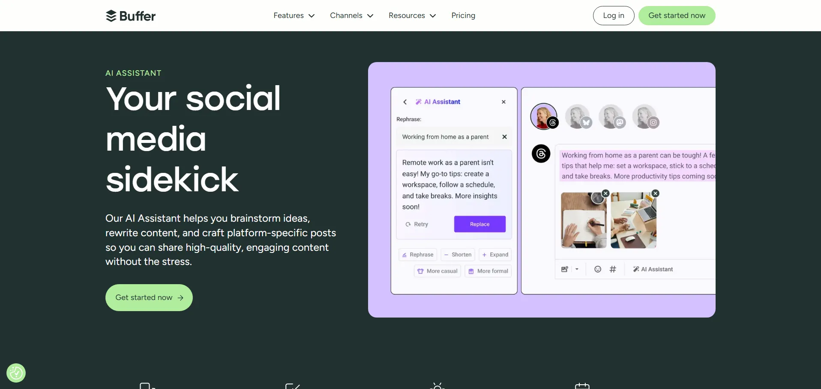Click the laptop desk image thumbnail
The height and width of the screenshot is (389, 821).
pos(633,220)
